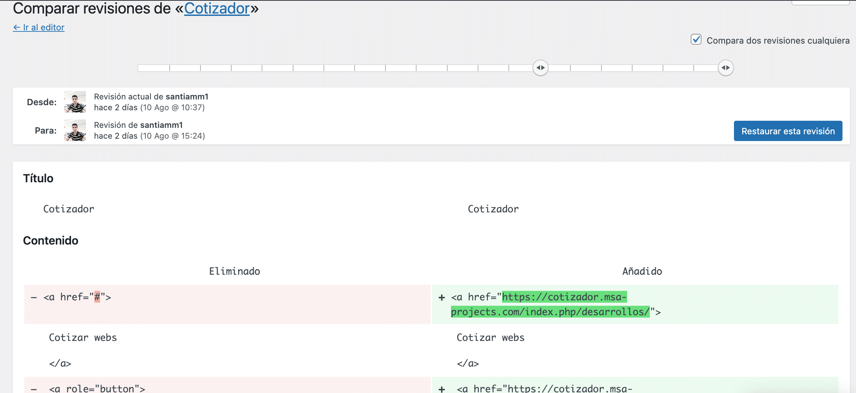Click the minus icon beside removed href="#" line

click(x=34, y=298)
